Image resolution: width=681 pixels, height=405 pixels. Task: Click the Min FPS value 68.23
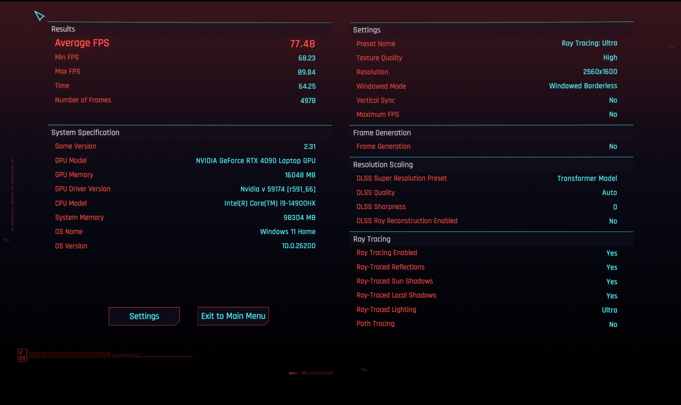pyautogui.click(x=307, y=58)
